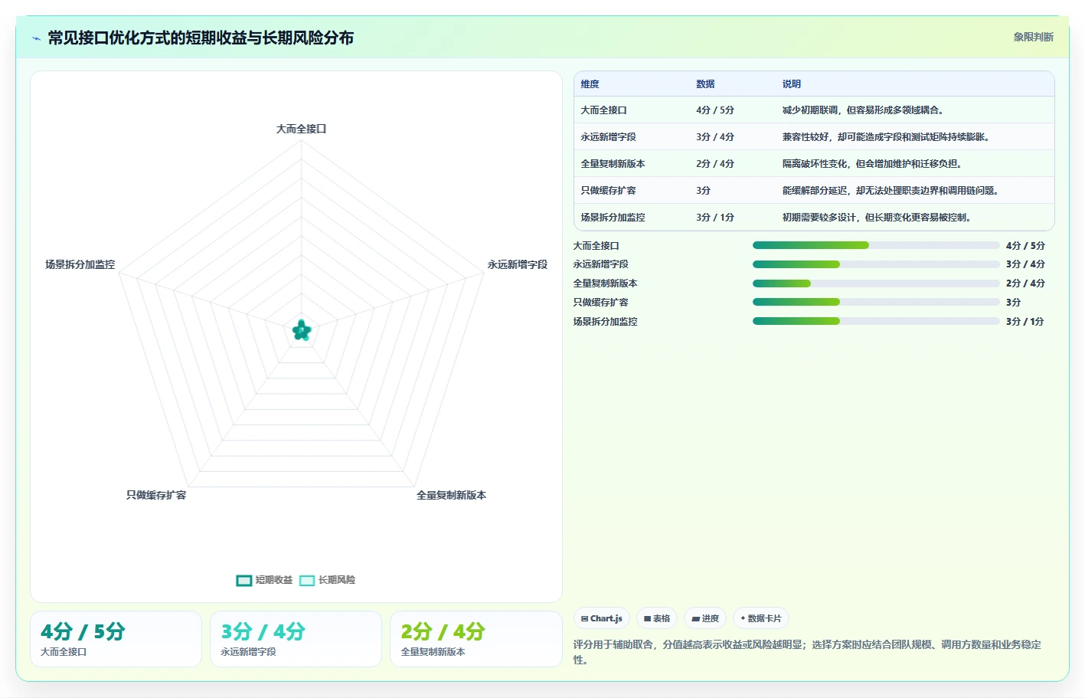Viewport: 1085px width, 698px height.
Task: Open the 2分 / 4分 全量复制新版本 card
Action: [476, 639]
